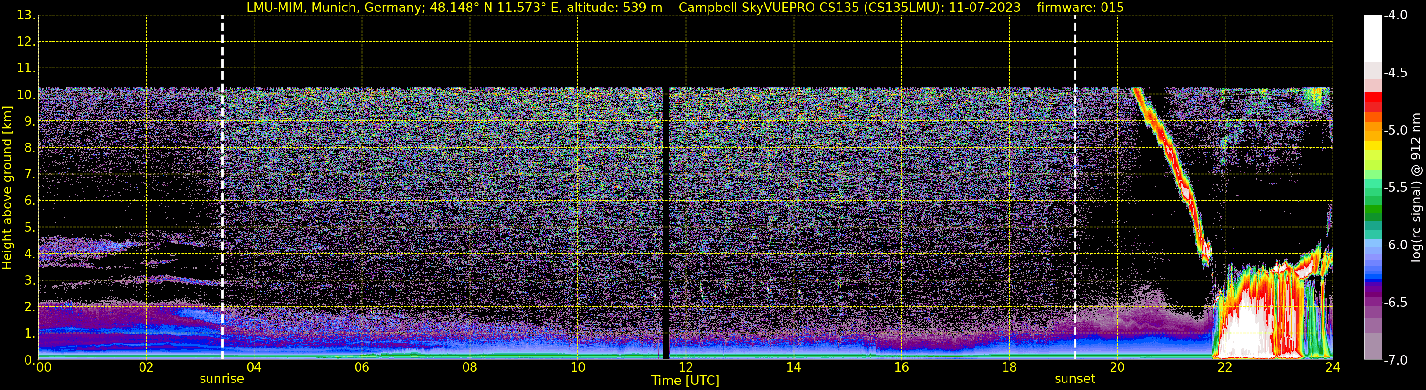Click the 'LMU-MIM, Munich, Germany' title text

(335, 8)
